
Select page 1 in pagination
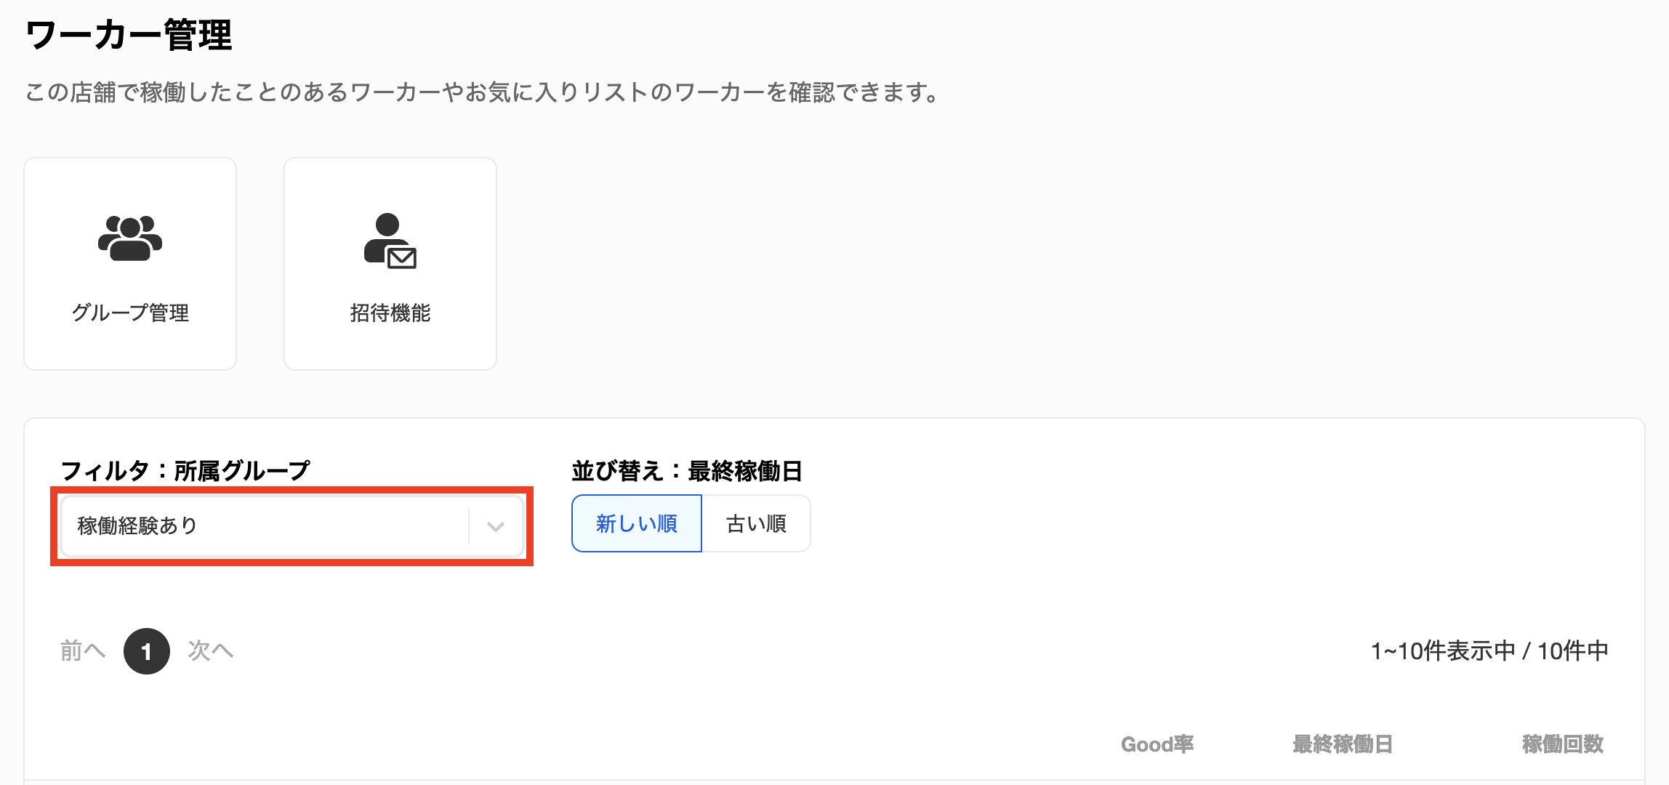(x=147, y=651)
